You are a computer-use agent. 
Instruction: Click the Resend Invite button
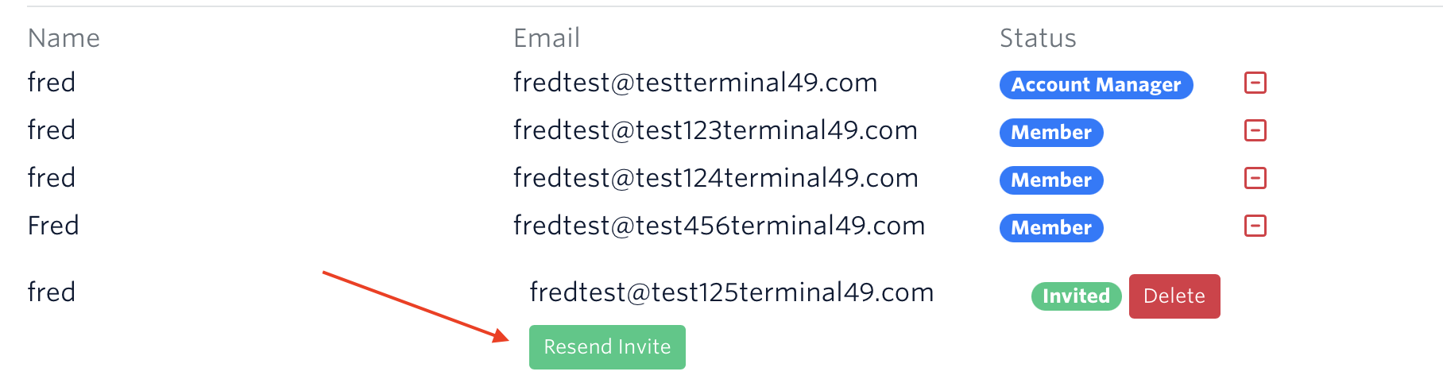(x=607, y=347)
